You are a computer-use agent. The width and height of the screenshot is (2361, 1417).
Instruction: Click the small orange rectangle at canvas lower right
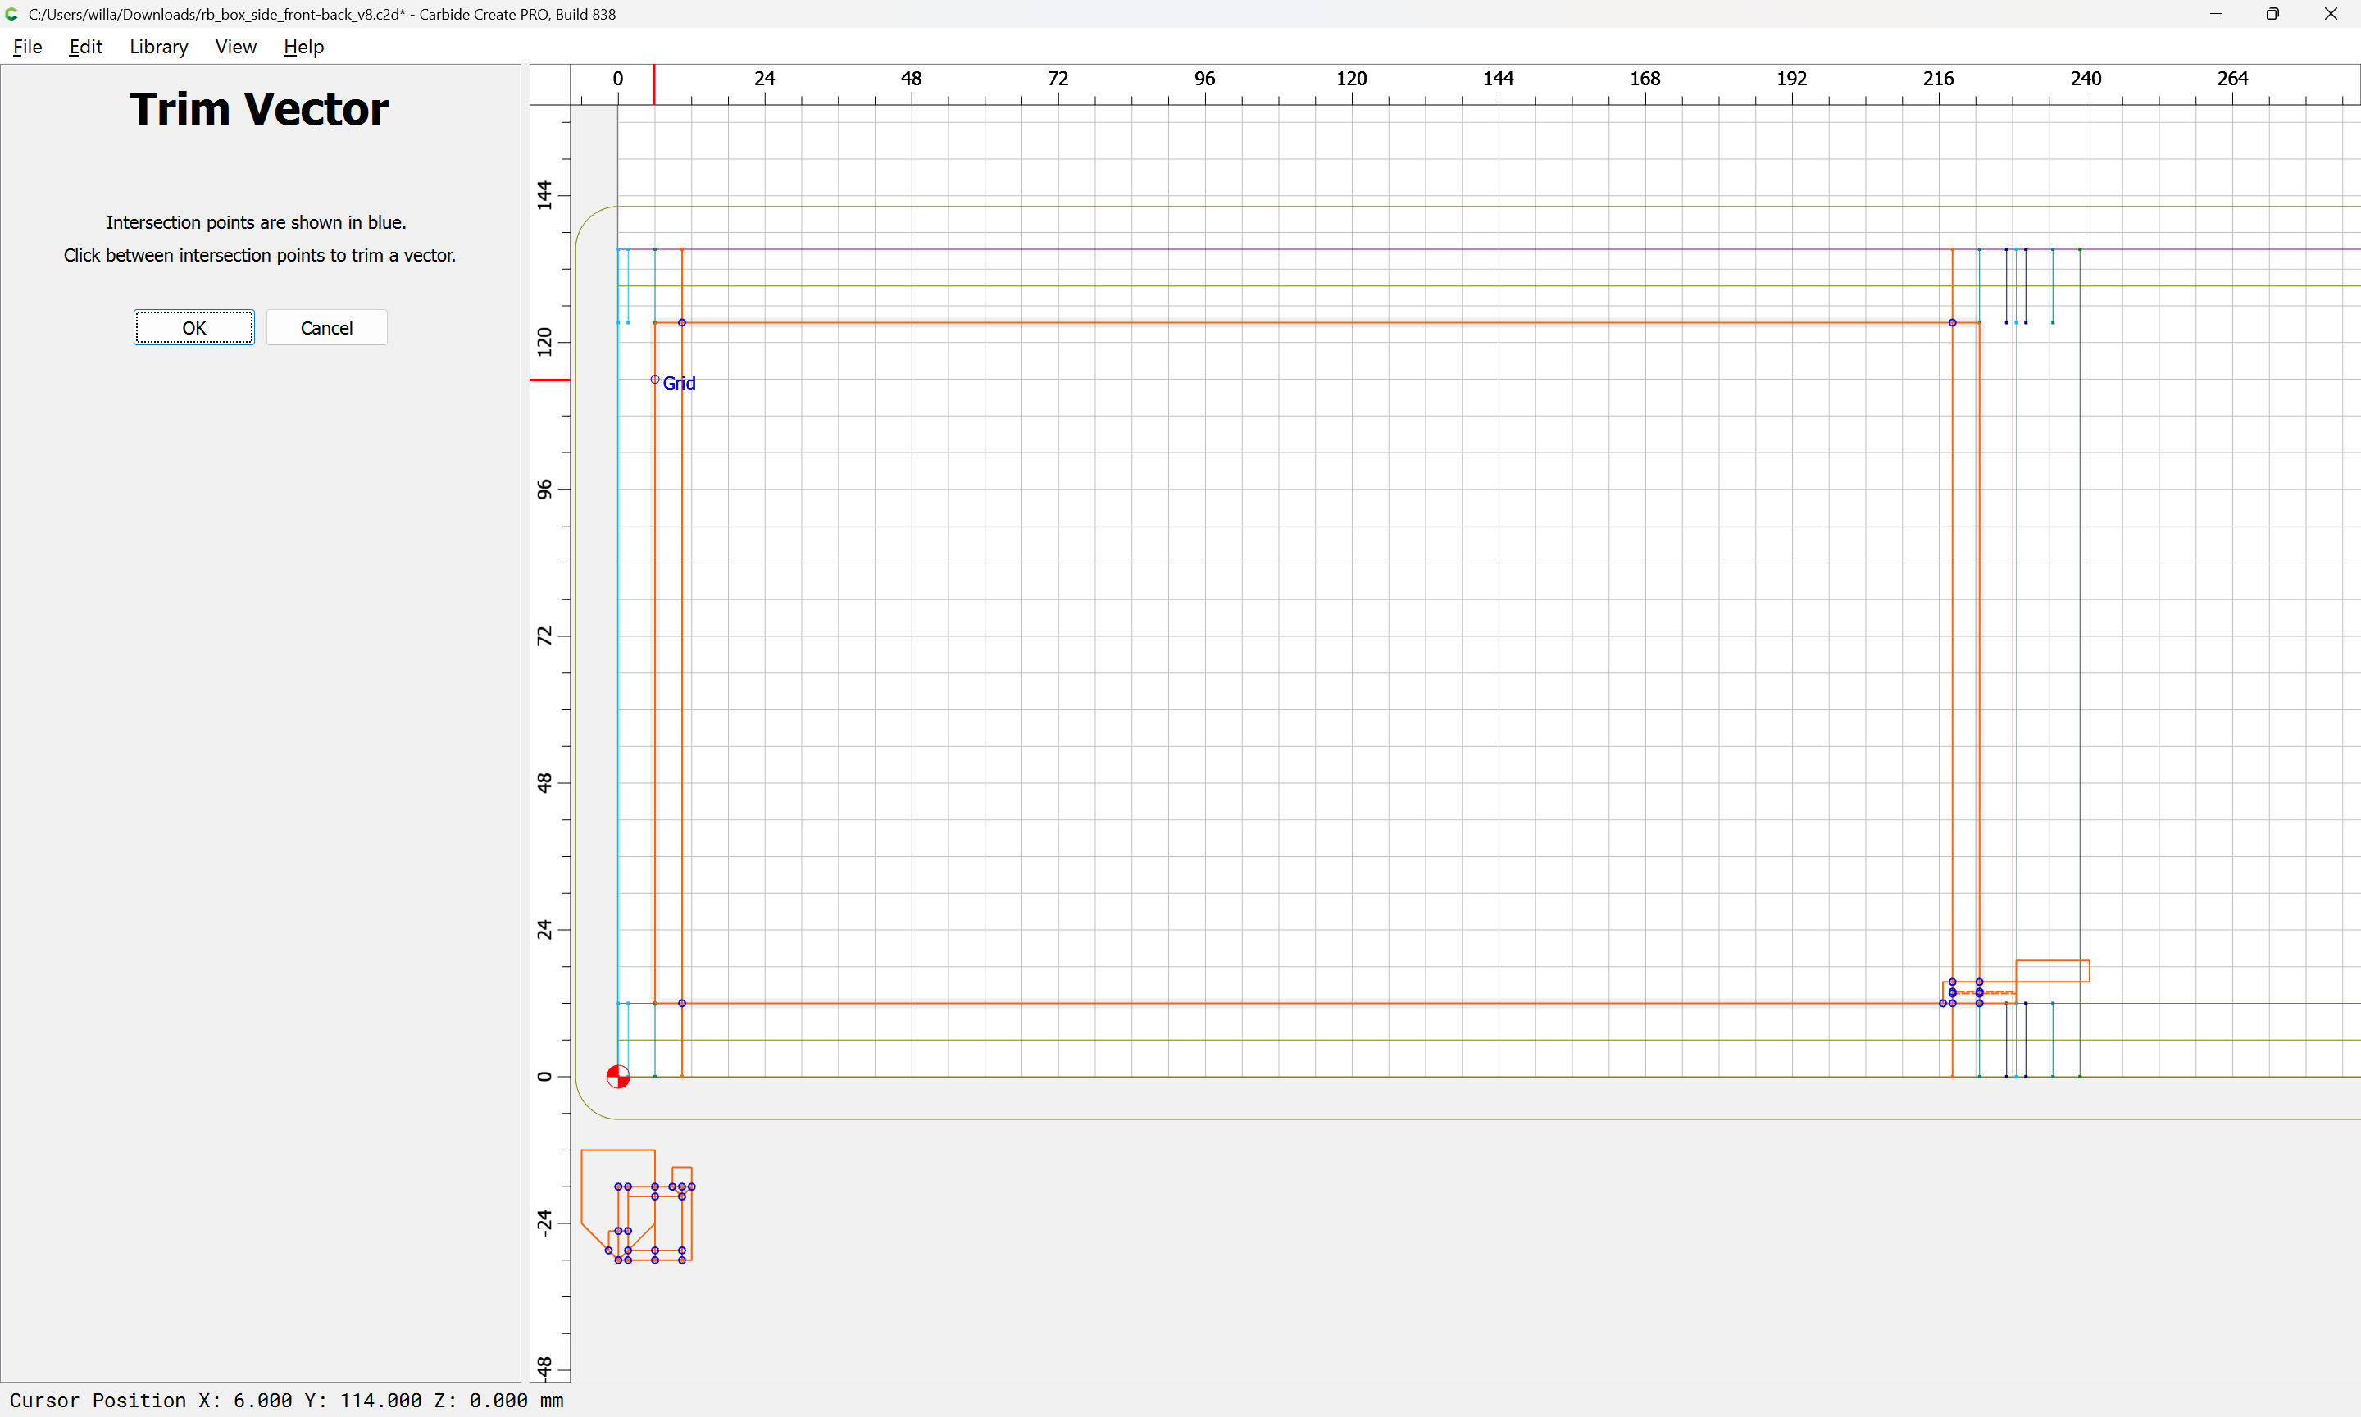point(2053,962)
